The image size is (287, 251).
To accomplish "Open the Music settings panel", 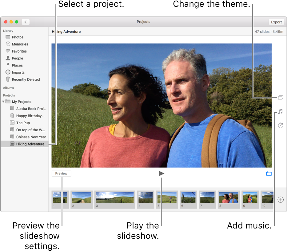I will (280, 112).
